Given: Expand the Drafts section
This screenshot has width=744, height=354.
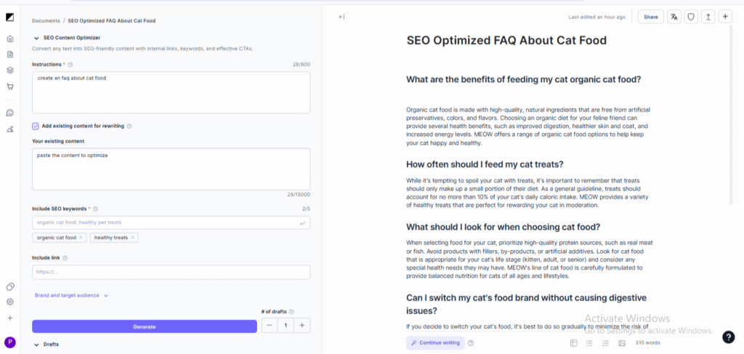Looking at the screenshot, I should (x=36, y=344).
